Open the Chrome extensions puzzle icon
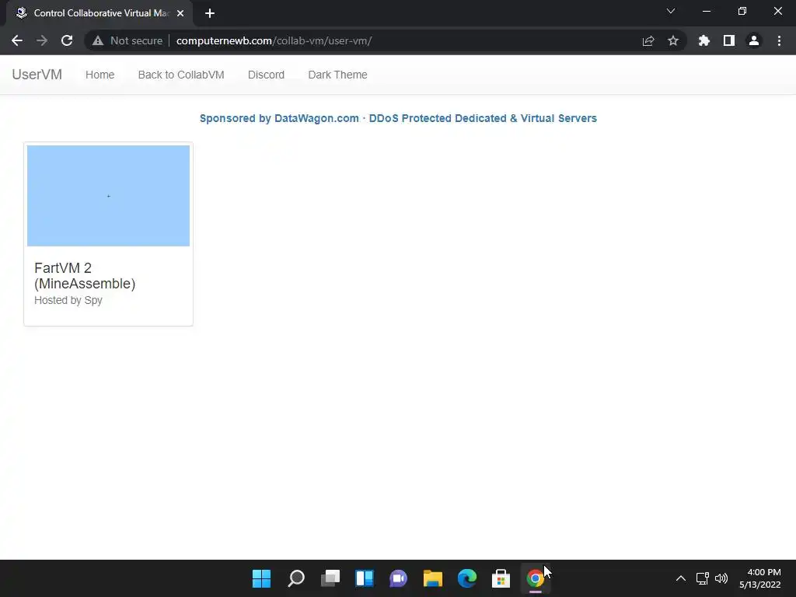 tap(704, 40)
